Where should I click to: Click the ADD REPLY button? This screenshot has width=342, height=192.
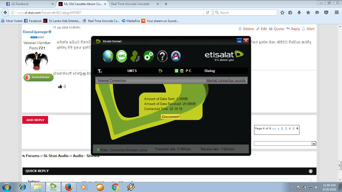pos(35,120)
